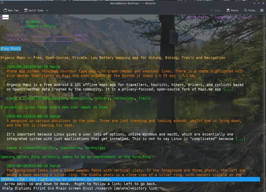The height and width of the screenshot is (192, 266).
Task: Click the Organic Maps is a free Android paragraph
Action: [125, 87]
